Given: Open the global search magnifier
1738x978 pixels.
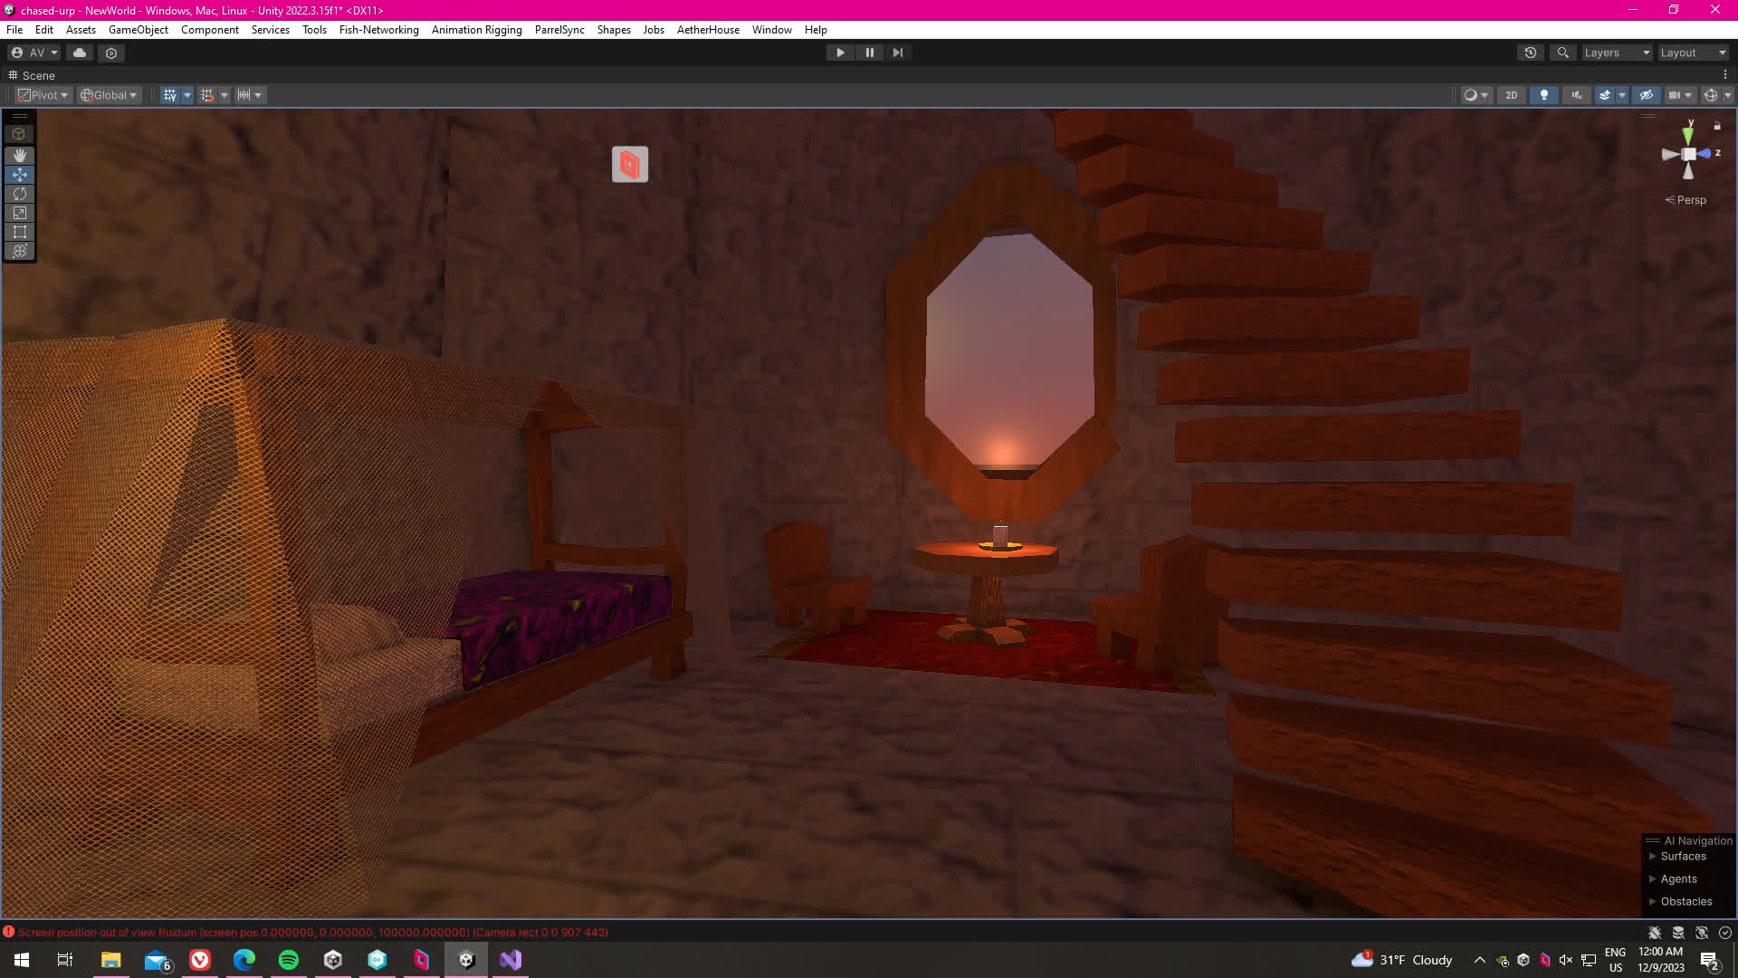Looking at the screenshot, I should click(x=1562, y=53).
